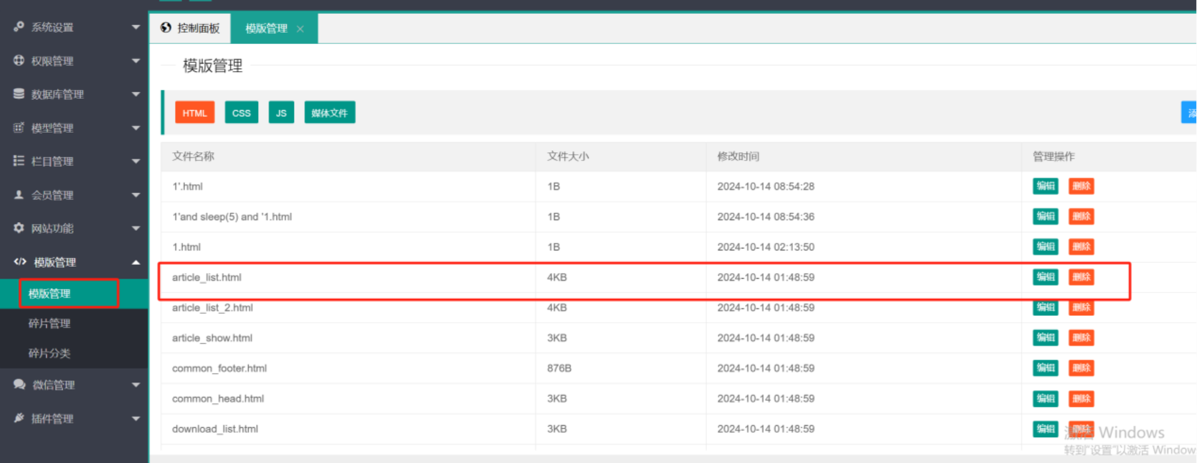
Task: Close the 模版管理 tab
Action: (300, 29)
